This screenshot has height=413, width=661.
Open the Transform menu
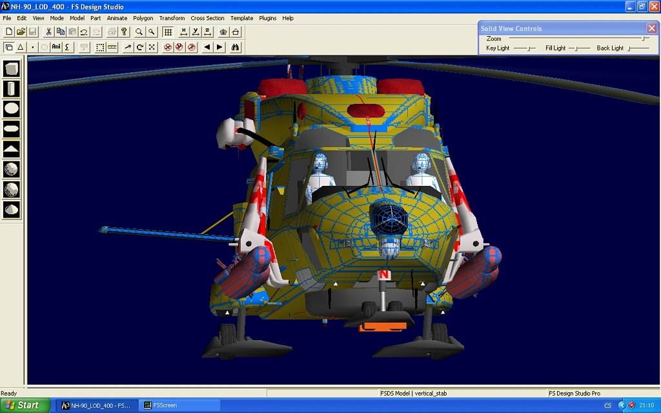click(x=172, y=18)
